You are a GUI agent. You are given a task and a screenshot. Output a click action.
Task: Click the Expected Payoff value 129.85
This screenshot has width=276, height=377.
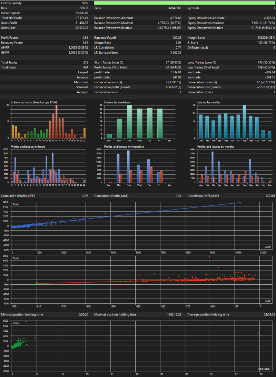click(177, 38)
